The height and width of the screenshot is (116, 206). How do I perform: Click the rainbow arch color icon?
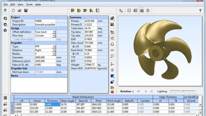point(112,87)
